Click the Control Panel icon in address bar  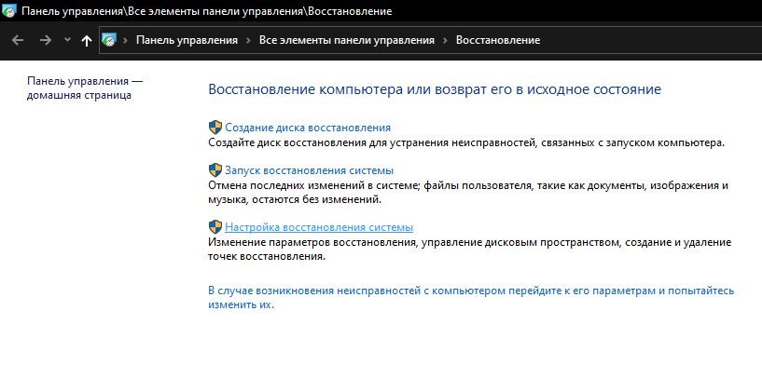tap(109, 40)
